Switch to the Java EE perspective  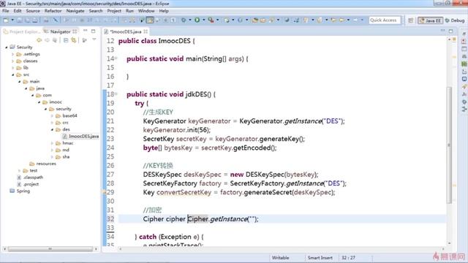point(430,20)
